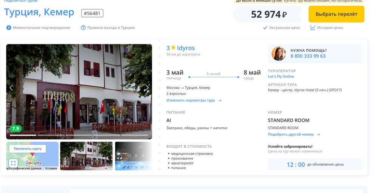Viewport: 378px width, 193px height.
Task: Click arrow next to Изменить параметры тура
Action: 220,100
